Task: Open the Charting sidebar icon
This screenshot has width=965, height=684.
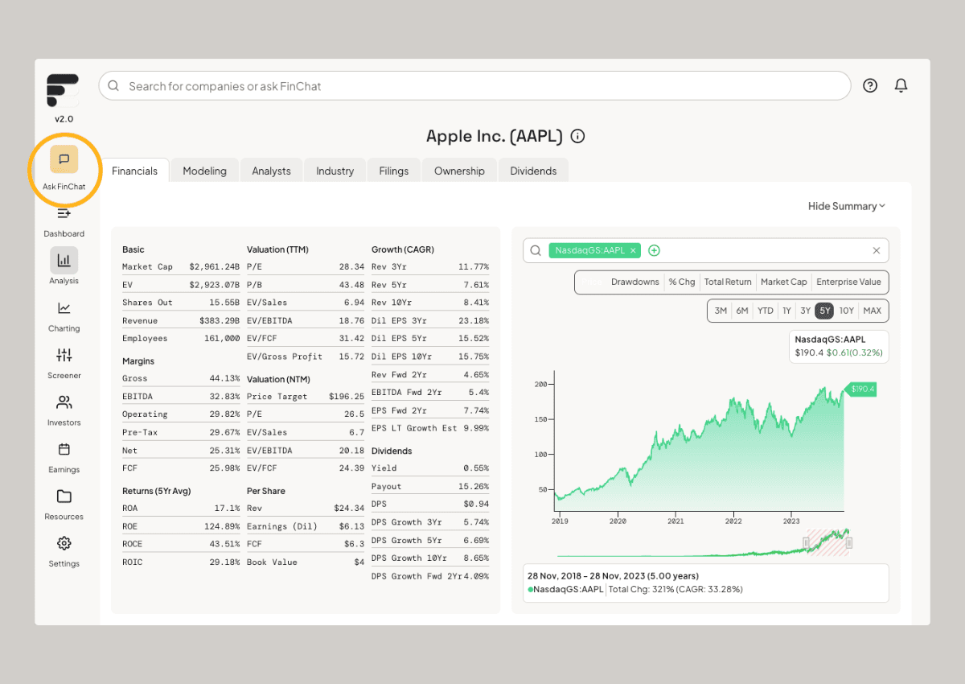Action: 64,308
